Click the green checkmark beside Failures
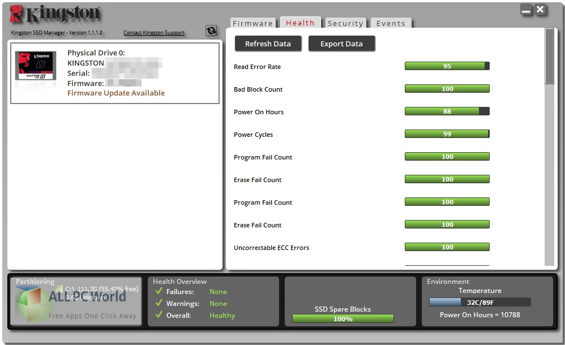This screenshot has height=345, width=565. pos(159,292)
